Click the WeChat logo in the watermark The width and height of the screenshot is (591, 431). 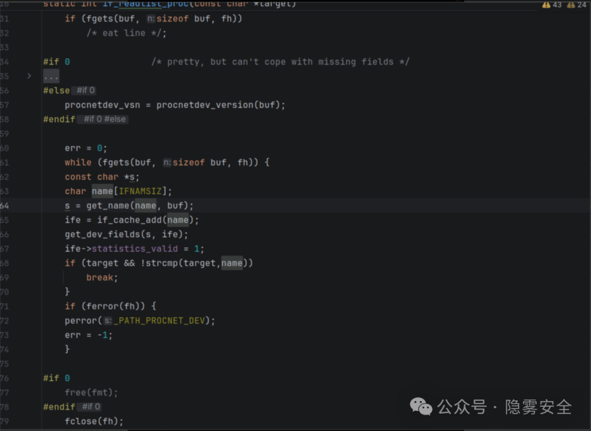[421, 406]
